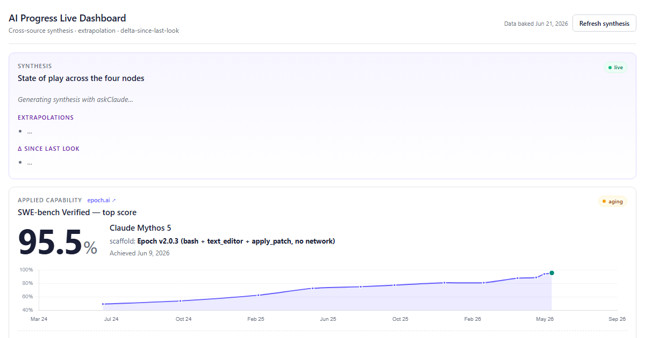This screenshot has height=338, width=645.
Task: Click the Feb 25 x-axis label
Action: [x=256, y=319]
